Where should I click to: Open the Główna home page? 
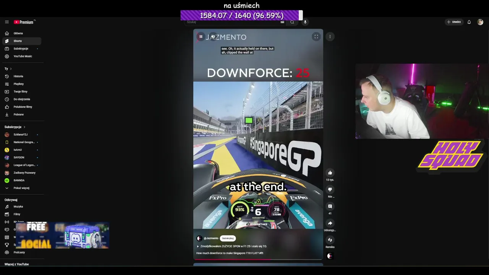click(21, 33)
